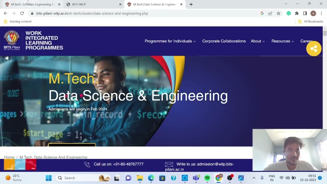Click the Call us phone number

click(x=128, y=164)
